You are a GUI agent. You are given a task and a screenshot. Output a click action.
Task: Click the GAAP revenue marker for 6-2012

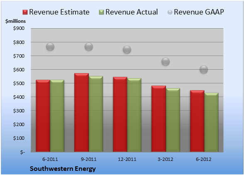click(204, 70)
